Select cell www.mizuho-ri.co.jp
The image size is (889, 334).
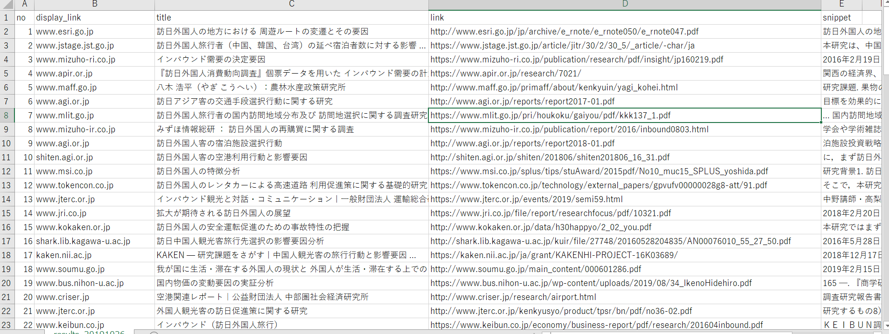94,60
